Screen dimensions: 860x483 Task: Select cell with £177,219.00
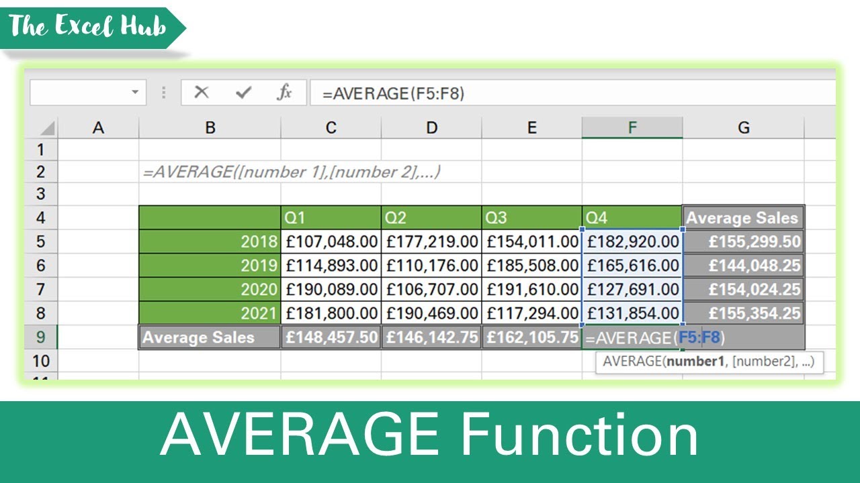coord(431,241)
